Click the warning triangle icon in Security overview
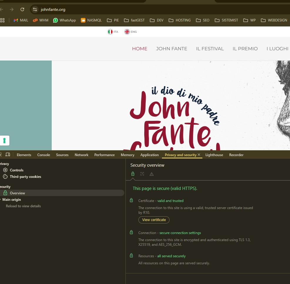The width and height of the screenshot is (290, 284). pyautogui.click(x=152, y=174)
